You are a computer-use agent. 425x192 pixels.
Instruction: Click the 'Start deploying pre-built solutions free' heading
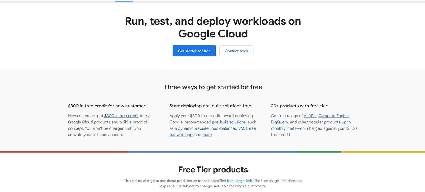[210, 106]
